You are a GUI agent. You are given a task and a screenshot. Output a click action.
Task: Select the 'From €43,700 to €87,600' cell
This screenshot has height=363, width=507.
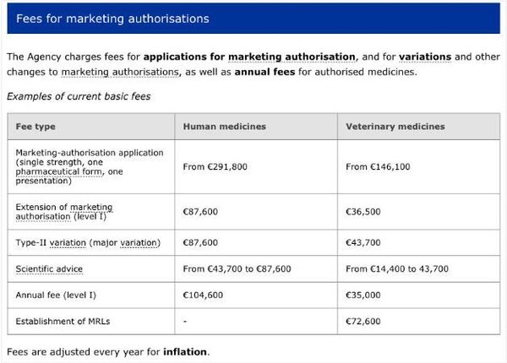pyautogui.click(x=237, y=268)
